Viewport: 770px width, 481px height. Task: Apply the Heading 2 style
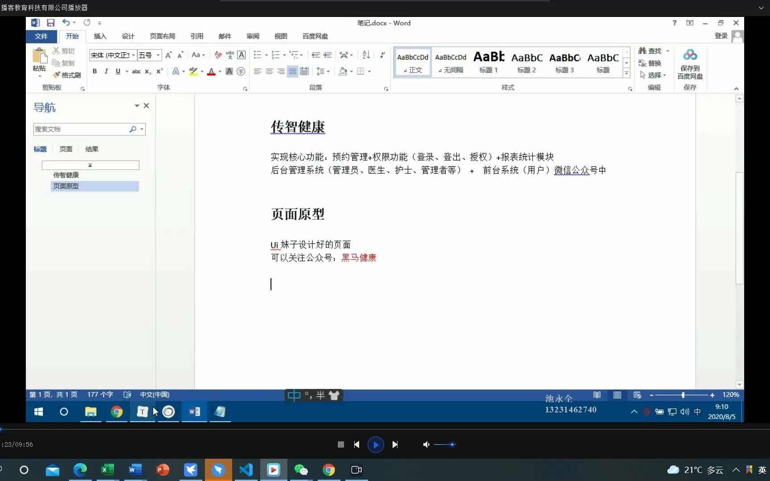[527, 62]
